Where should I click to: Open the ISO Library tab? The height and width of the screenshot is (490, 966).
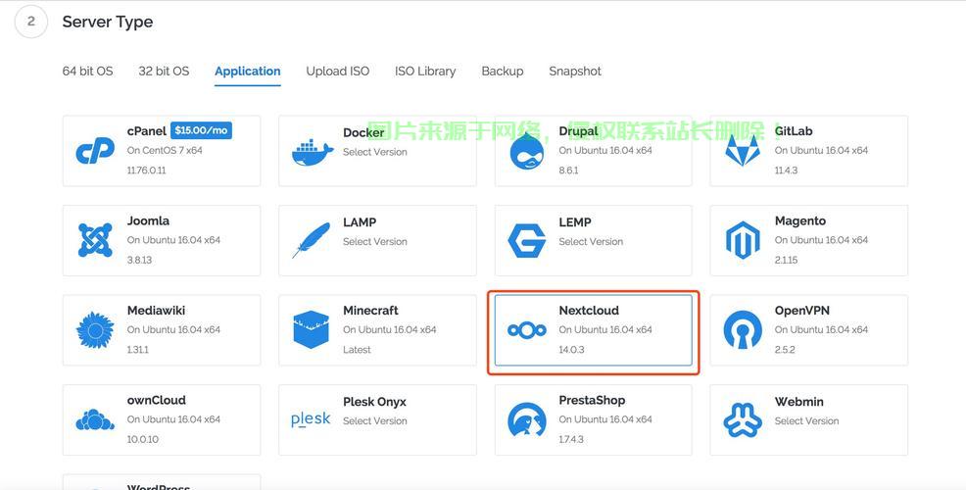[x=425, y=71]
